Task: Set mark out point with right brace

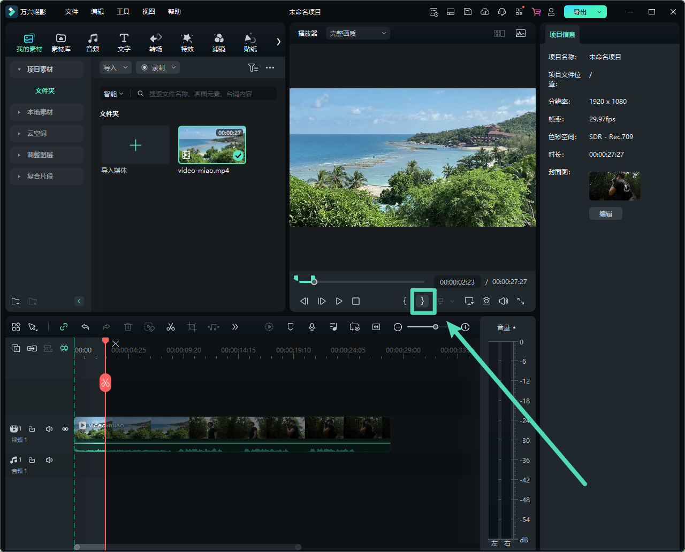Action: pos(422,301)
